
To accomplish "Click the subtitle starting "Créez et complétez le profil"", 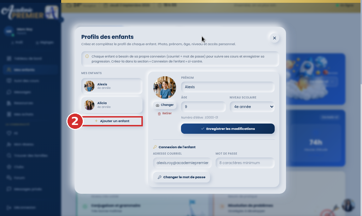I will [x=158, y=44].
